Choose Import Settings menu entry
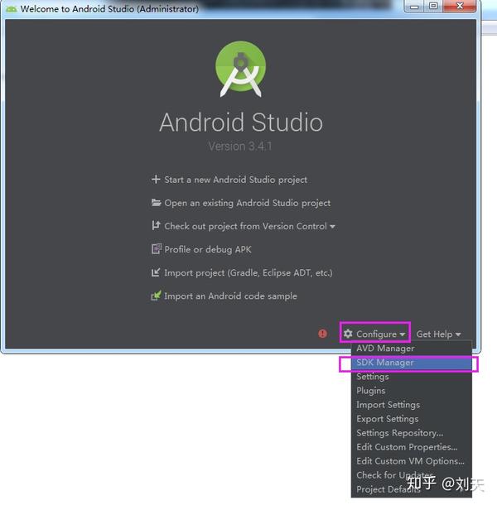Viewport: 497px width, 505px height. point(411,405)
